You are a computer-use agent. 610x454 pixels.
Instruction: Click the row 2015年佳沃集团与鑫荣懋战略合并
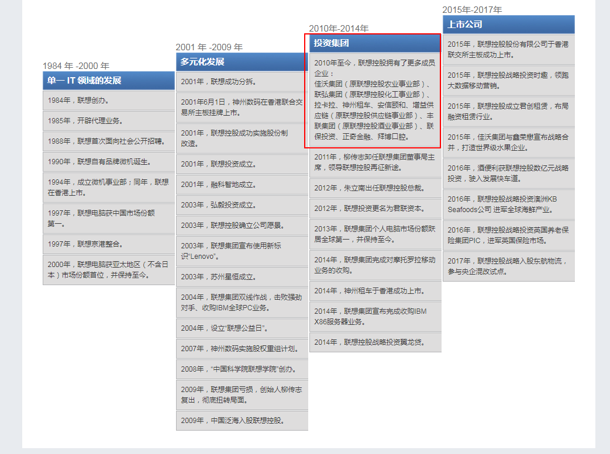pos(508,142)
